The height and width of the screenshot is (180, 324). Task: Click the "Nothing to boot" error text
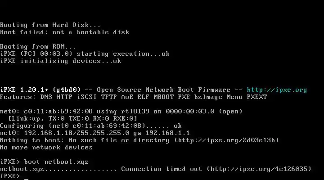pos(28,140)
